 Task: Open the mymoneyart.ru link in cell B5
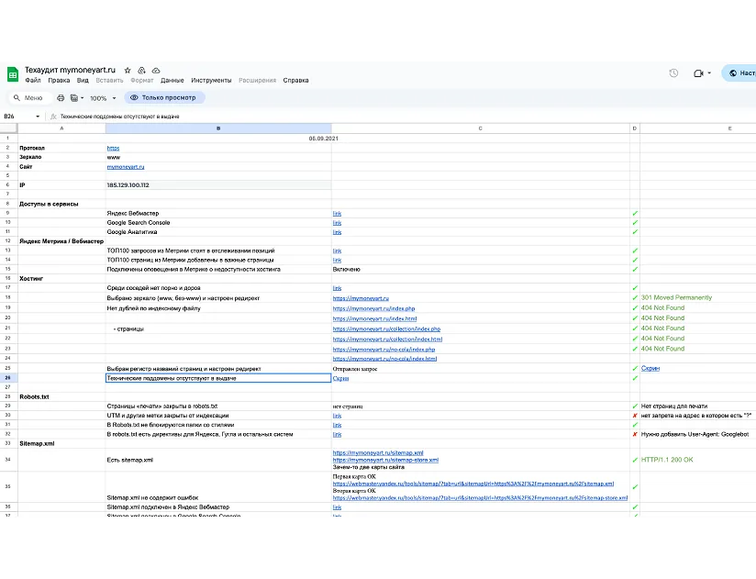pyautogui.click(x=126, y=167)
